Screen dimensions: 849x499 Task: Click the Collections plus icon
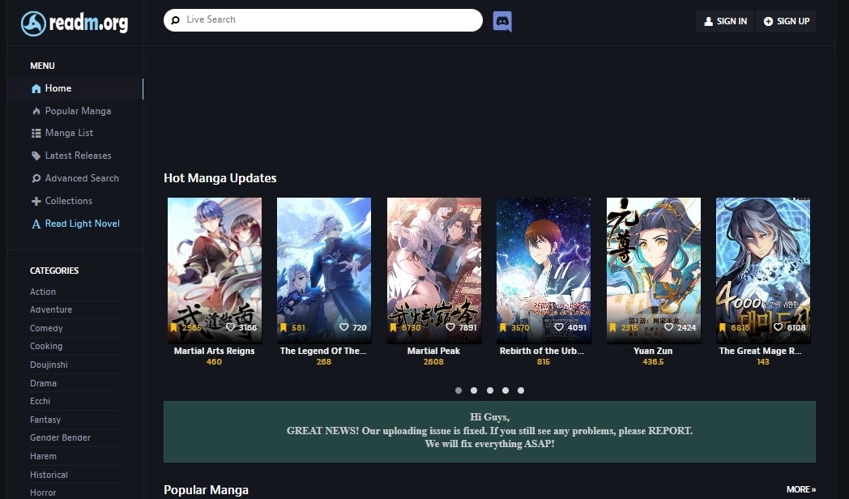click(36, 202)
